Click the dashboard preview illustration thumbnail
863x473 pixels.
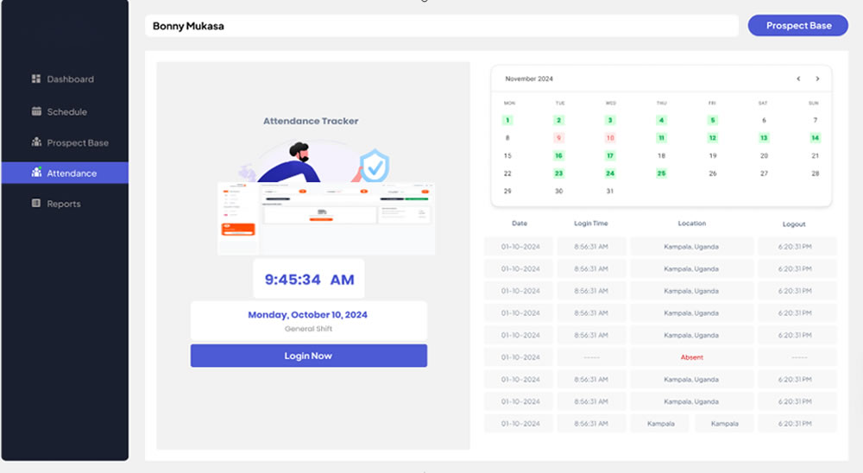click(x=325, y=218)
